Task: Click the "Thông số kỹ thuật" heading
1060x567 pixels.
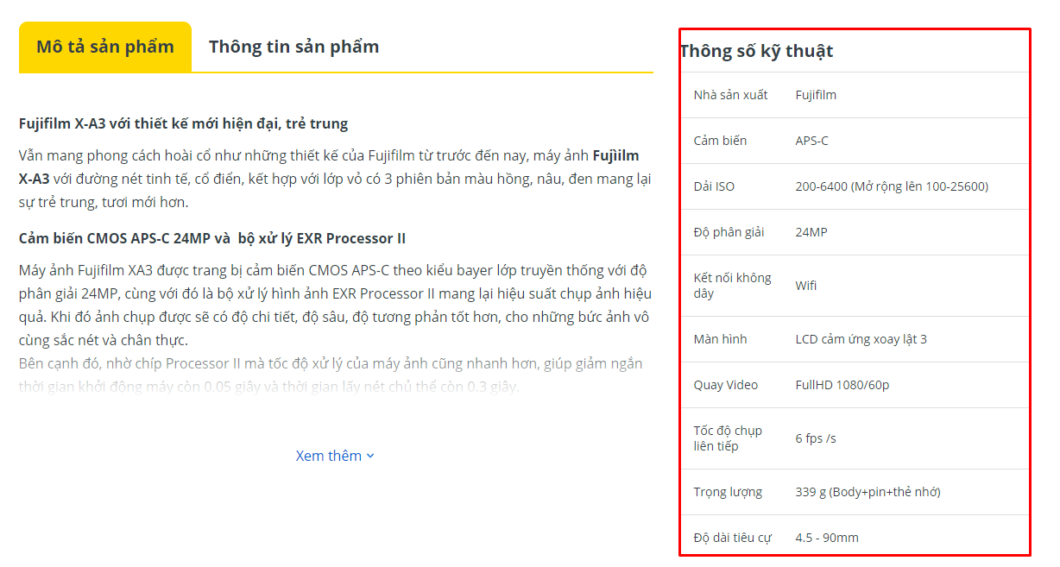Action: coord(757,51)
